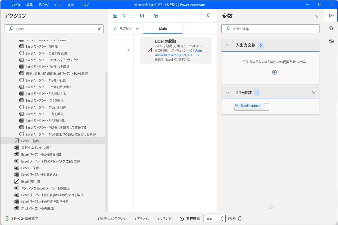Screen dimensions: 338x225
Task: Choose Excel ワークシートの列名を取得する action
Action: (x=45, y=202)
